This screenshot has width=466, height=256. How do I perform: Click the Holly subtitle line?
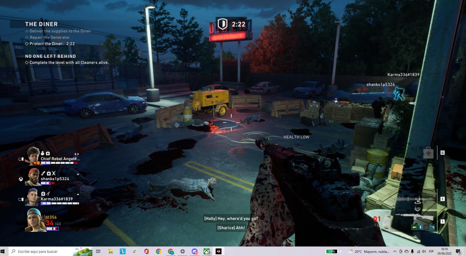click(231, 219)
